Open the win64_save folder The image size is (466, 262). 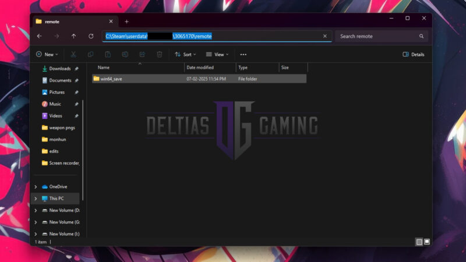[111, 79]
